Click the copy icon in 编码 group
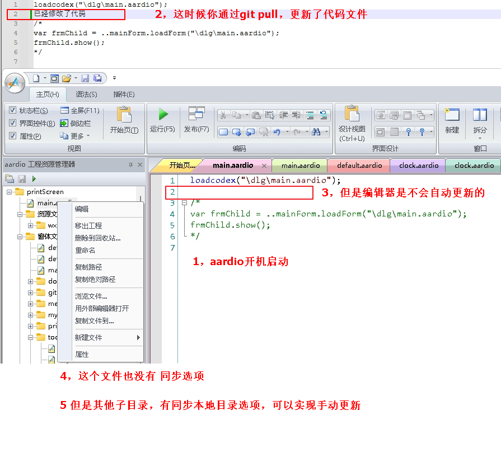 click(236, 115)
